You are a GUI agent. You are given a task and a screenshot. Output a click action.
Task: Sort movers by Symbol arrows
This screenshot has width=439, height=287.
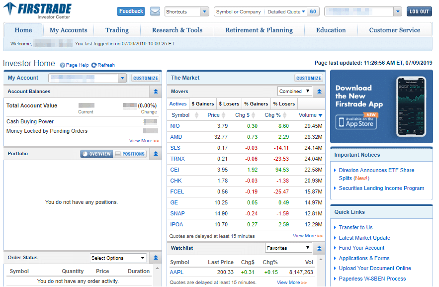point(196,115)
